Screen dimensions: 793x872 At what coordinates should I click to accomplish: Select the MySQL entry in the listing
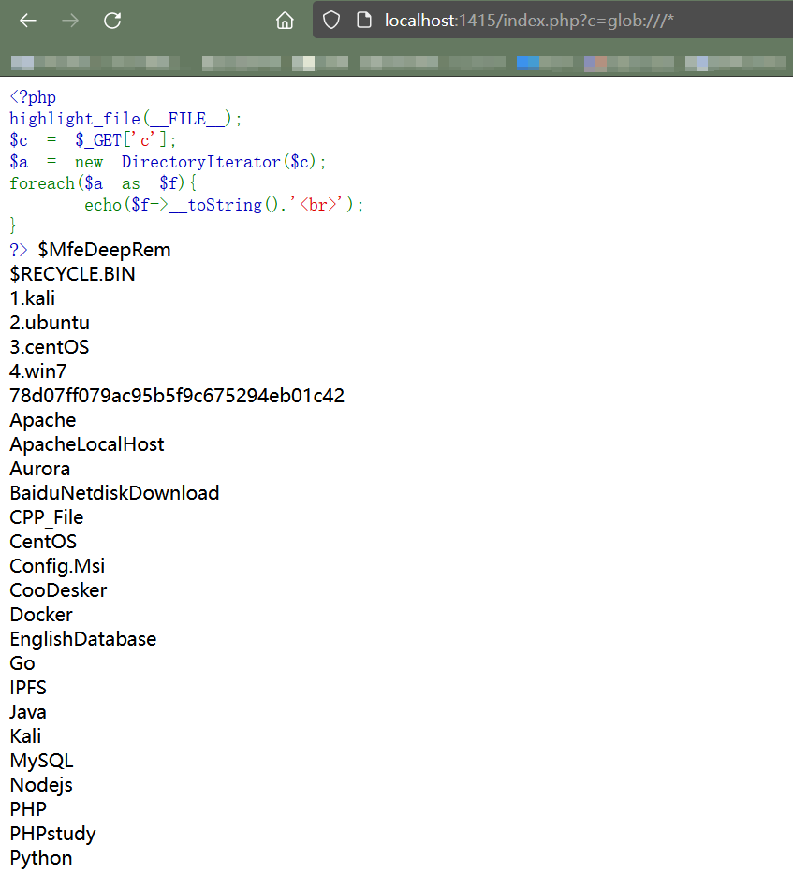pos(41,760)
